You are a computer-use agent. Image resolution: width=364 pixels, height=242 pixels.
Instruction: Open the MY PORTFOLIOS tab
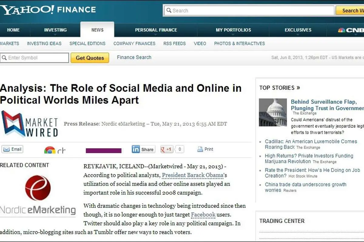click(233, 30)
